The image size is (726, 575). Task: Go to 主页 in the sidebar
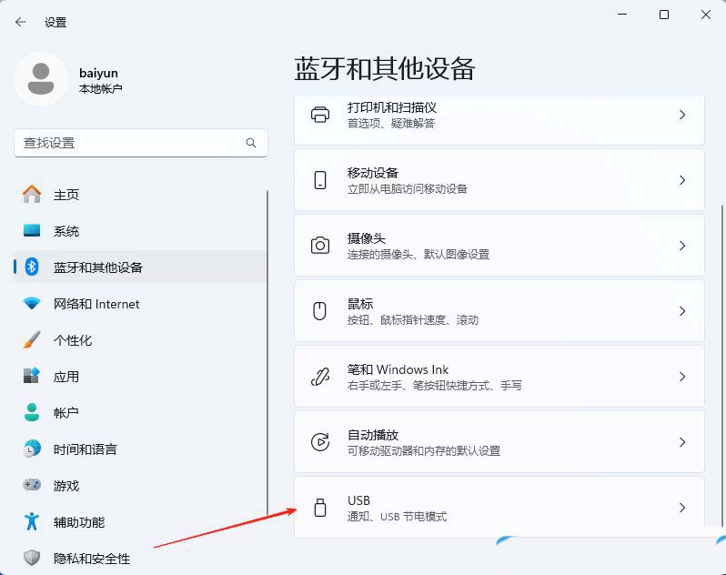(x=66, y=195)
